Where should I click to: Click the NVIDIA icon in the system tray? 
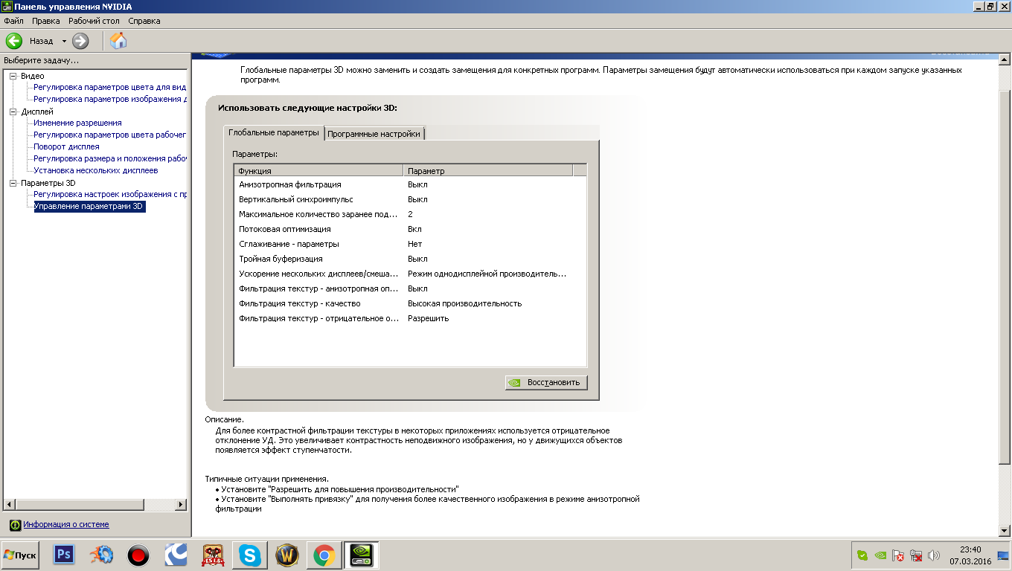tap(880, 555)
